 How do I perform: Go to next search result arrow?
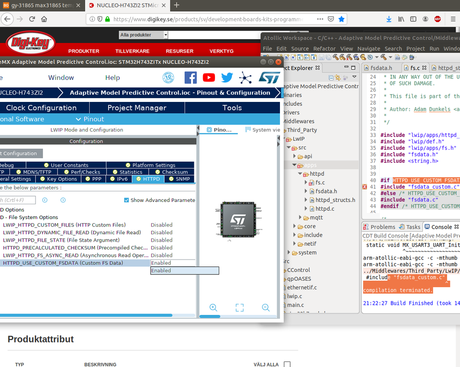click(x=63, y=200)
